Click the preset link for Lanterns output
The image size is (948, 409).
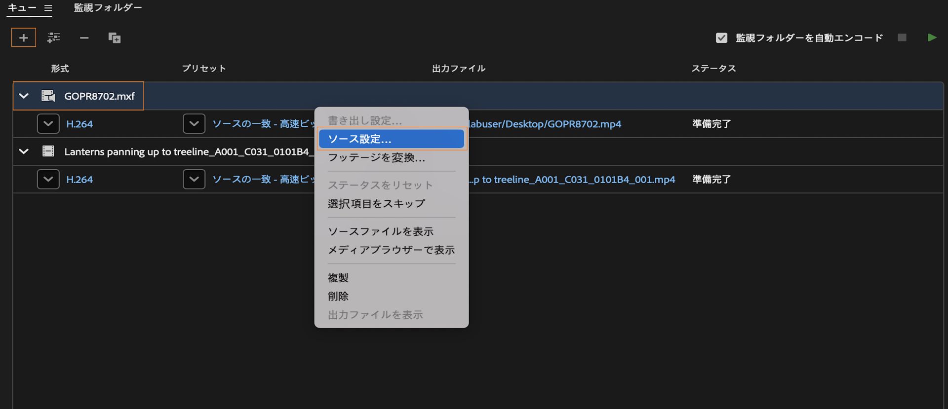263,179
